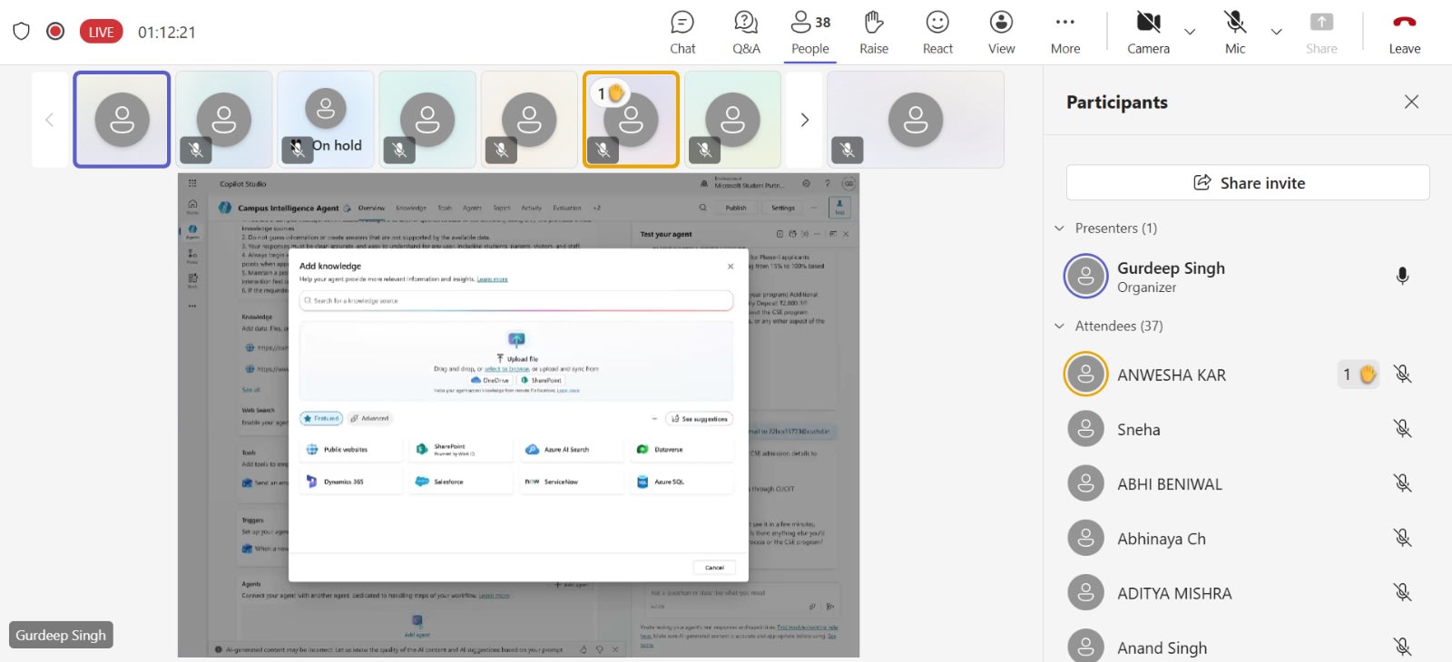Select the first highlighted participant tile
1452x662 pixels.
pyautogui.click(x=122, y=120)
